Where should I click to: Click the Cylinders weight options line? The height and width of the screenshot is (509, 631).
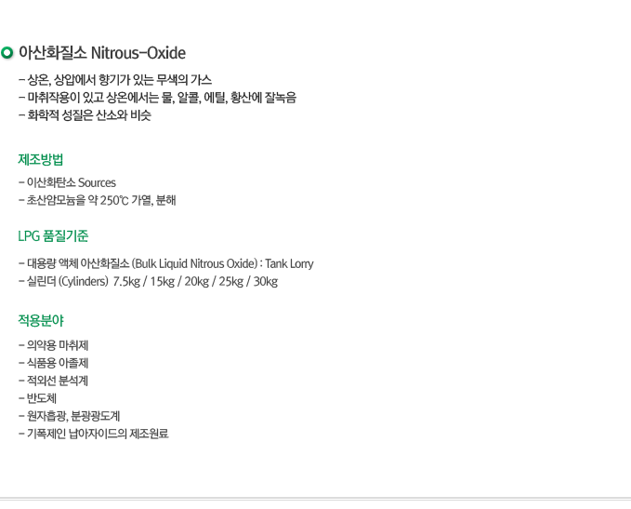click(x=148, y=281)
